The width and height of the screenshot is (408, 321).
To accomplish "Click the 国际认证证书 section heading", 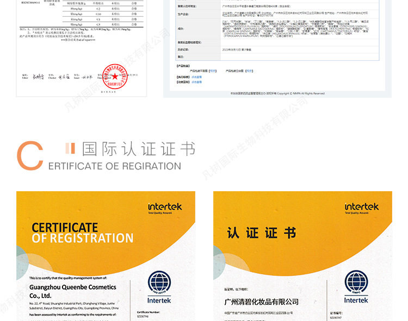I will 139,149.
